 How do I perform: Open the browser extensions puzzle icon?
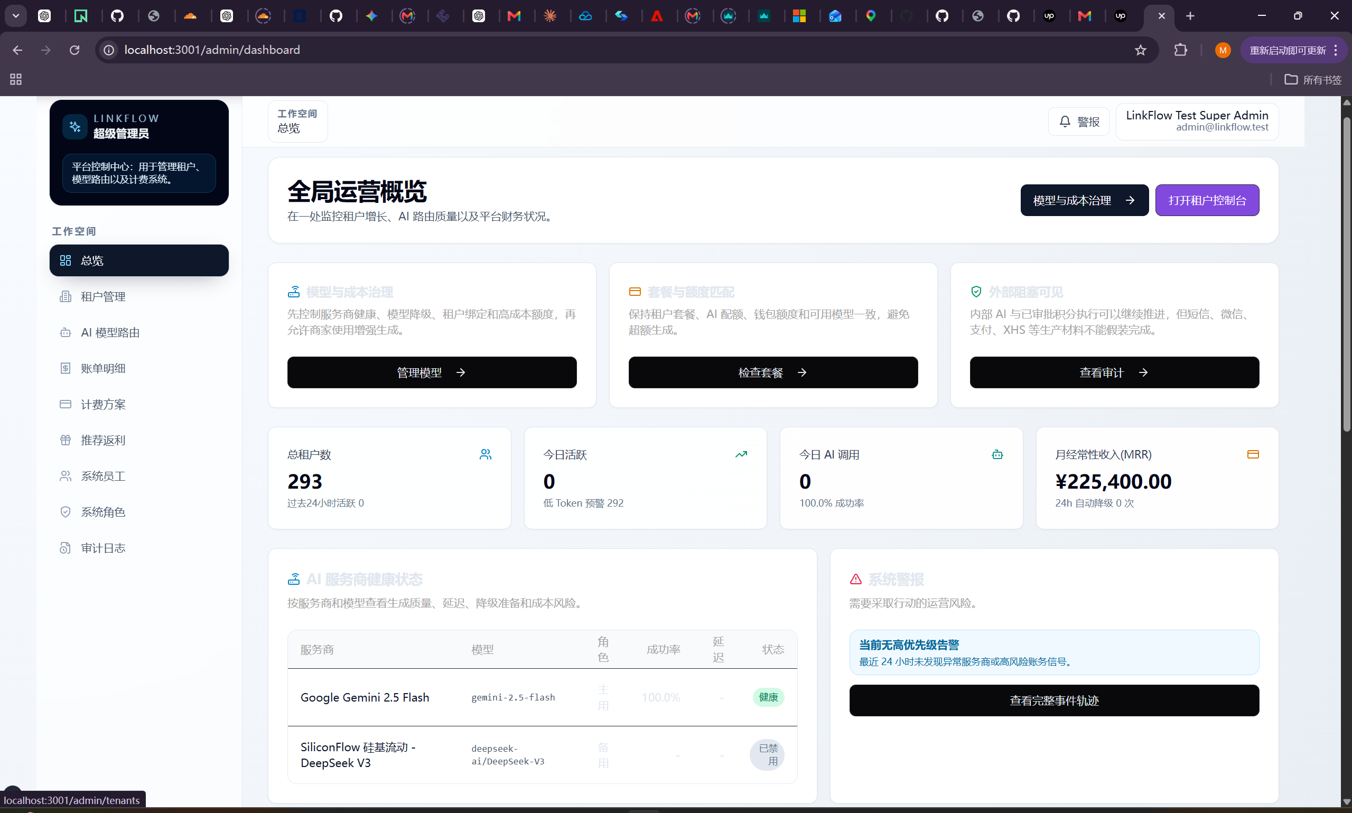tap(1180, 50)
